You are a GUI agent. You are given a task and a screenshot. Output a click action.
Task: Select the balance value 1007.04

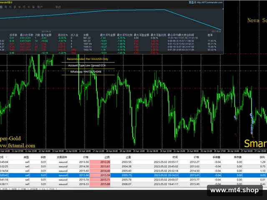click(88, 44)
